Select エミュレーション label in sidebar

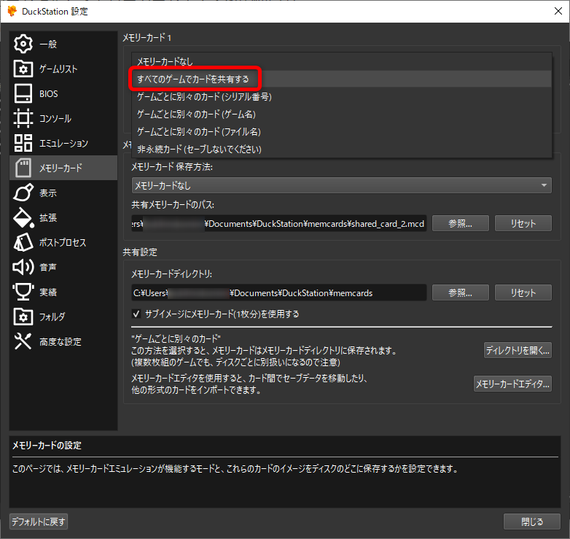(x=63, y=143)
